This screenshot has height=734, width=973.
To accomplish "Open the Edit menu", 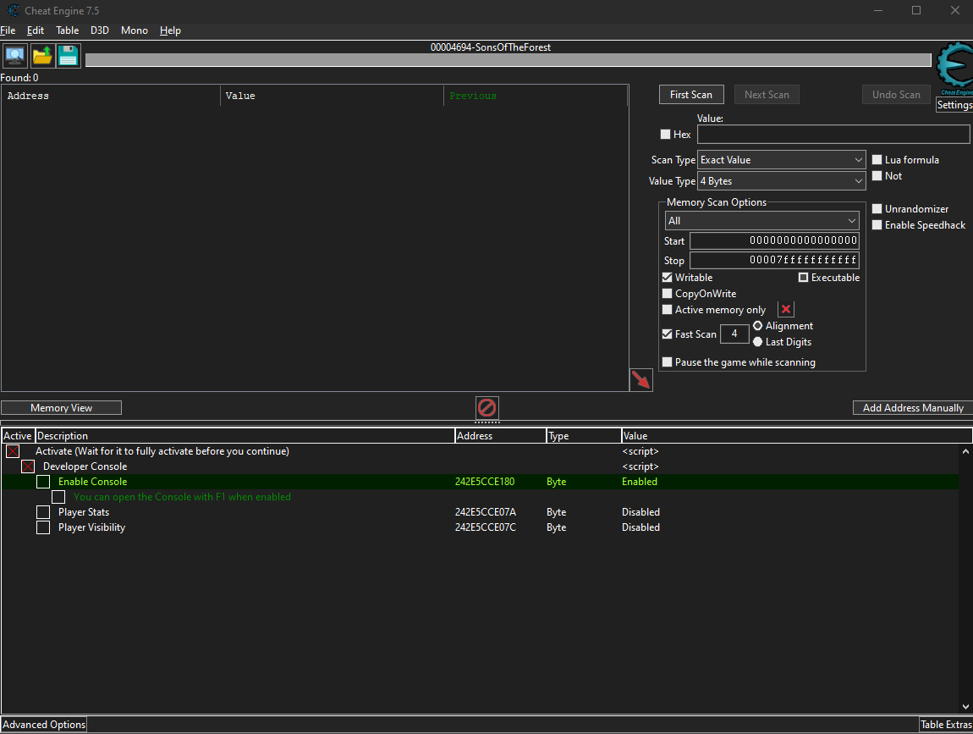I will 36,30.
